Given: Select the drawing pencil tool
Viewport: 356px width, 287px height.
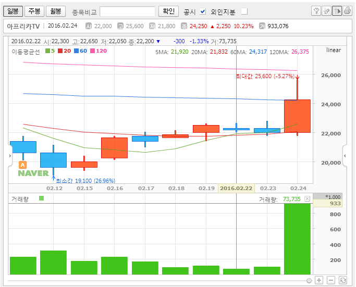Looking at the screenshot, I should click(327, 11).
